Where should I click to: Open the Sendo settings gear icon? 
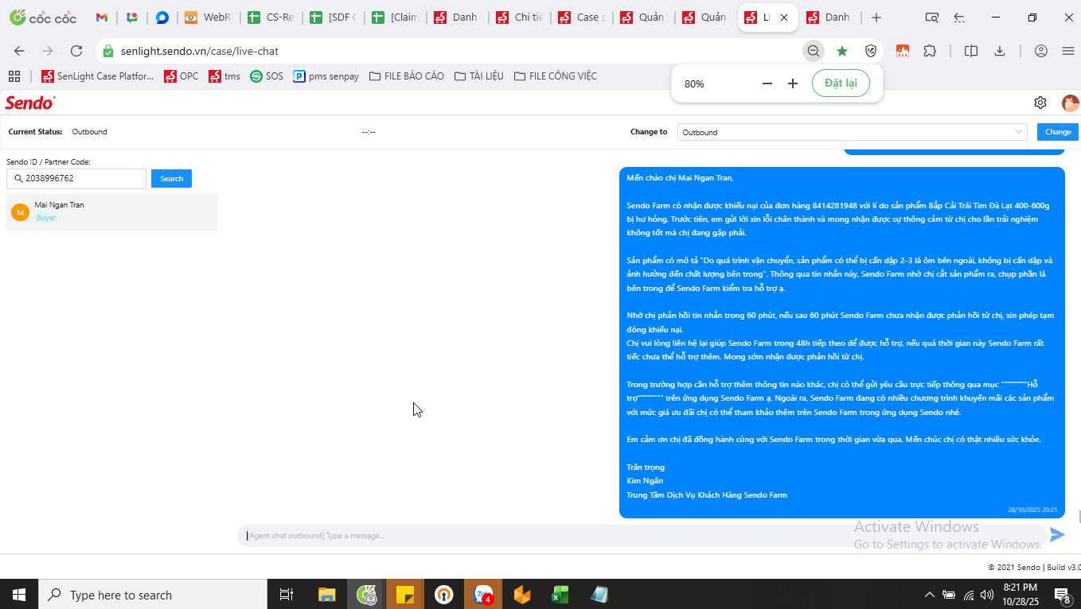pyautogui.click(x=1040, y=103)
